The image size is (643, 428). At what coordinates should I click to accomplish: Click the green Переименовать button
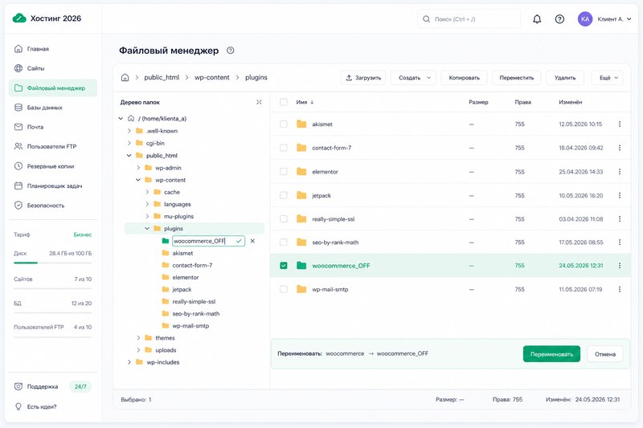[x=551, y=354]
